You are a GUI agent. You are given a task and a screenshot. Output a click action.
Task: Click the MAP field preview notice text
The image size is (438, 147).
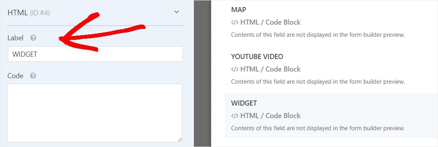(x=318, y=35)
